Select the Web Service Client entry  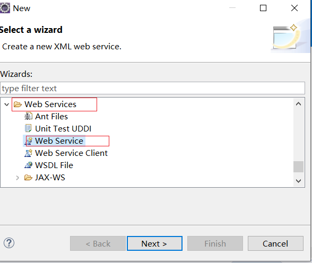click(x=71, y=153)
